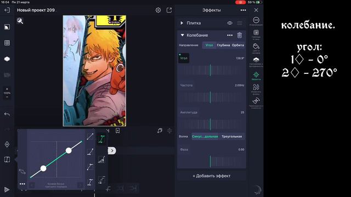Open the circled three-dots icon at the top of the right sidebar
The width and height of the screenshot is (351, 197).
pos(256,20)
